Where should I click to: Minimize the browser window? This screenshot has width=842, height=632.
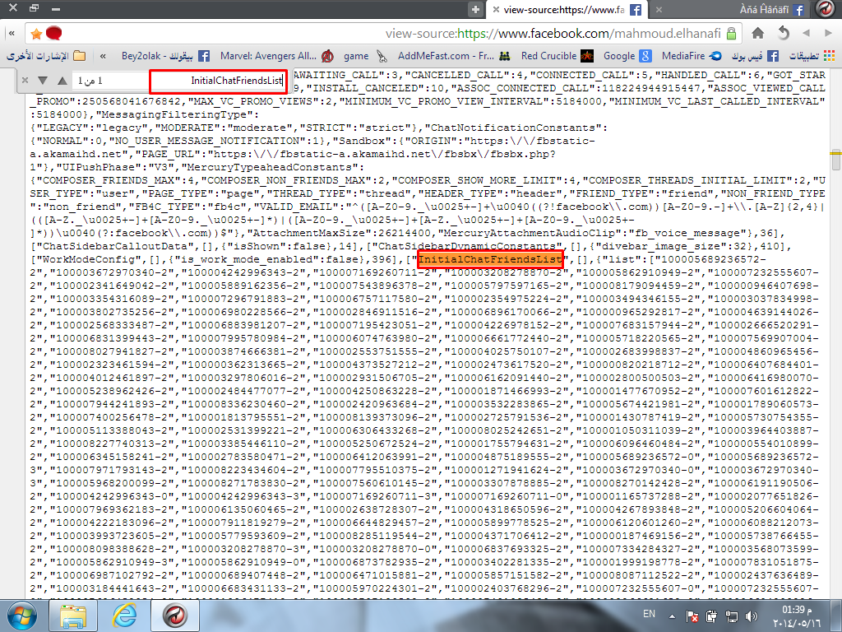tap(55, 8)
